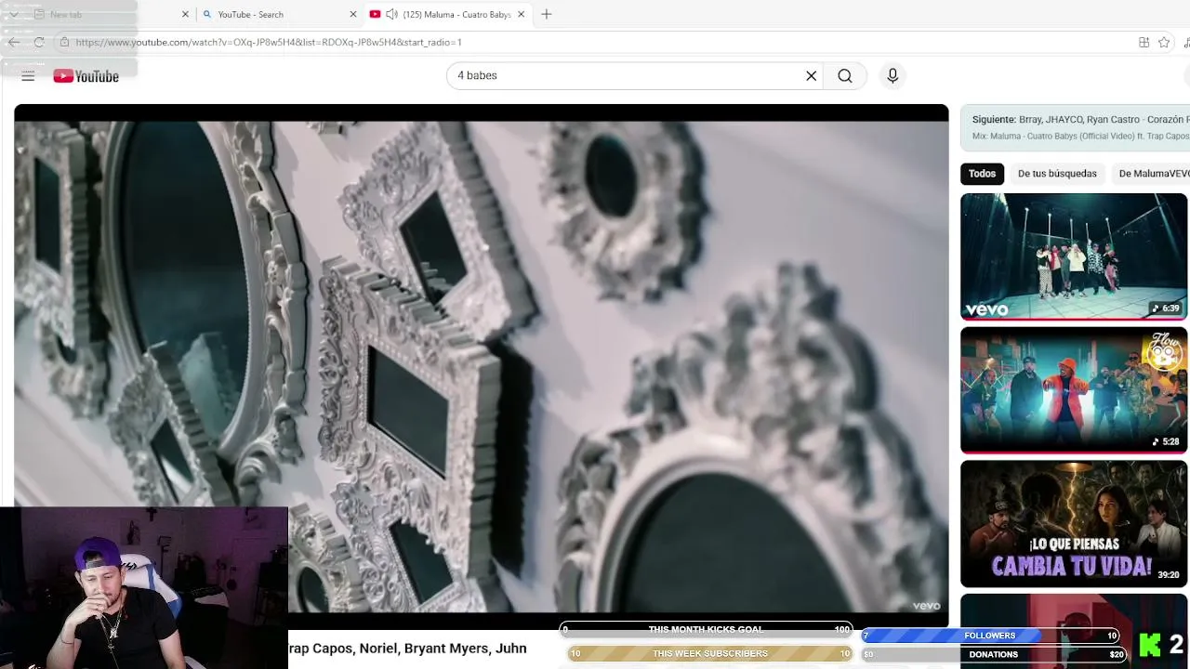Reload the page with the refresh icon
The height and width of the screenshot is (669, 1190).
(39, 42)
